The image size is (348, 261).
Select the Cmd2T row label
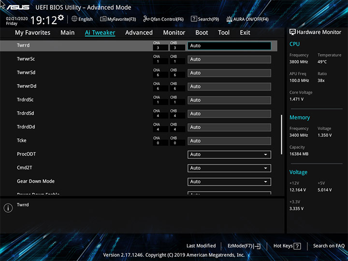(x=25, y=168)
